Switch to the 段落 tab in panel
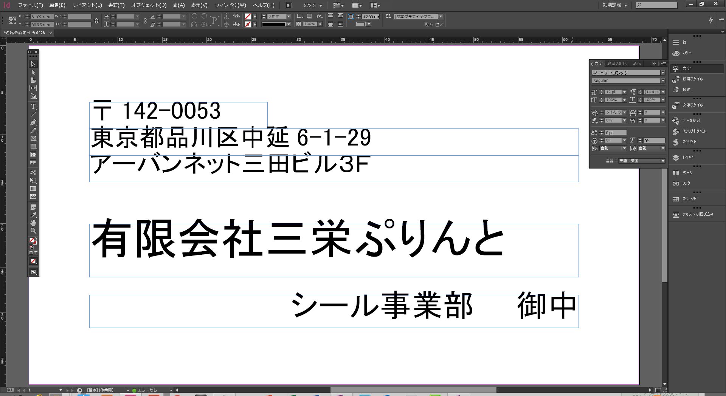 [637, 63]
